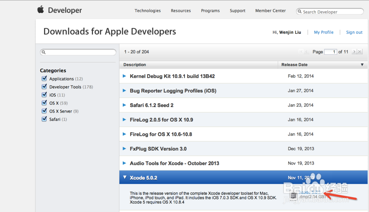Expand Audio Tools for Xcode October 2013 row

click(x=124, y=163)
